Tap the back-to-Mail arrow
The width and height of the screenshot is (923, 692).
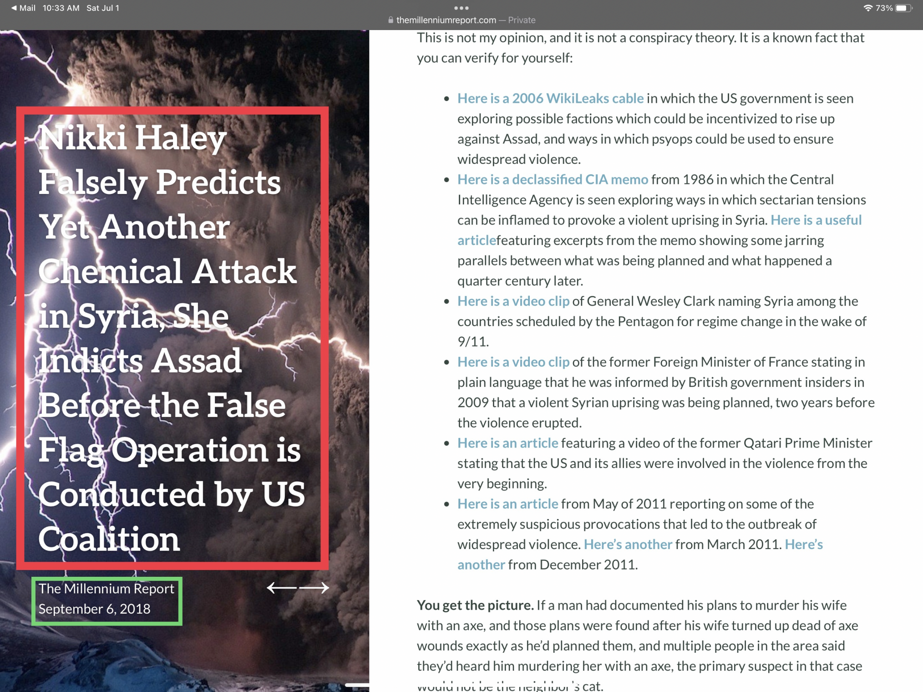tap(14, 8)
